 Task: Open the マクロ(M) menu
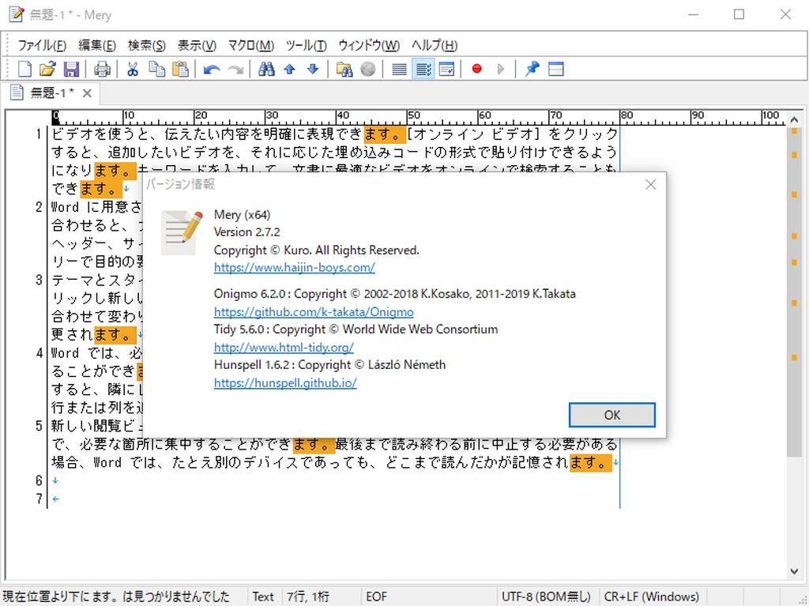pos(250,45)
